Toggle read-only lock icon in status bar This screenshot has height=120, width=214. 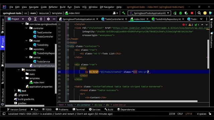point(210,114)
